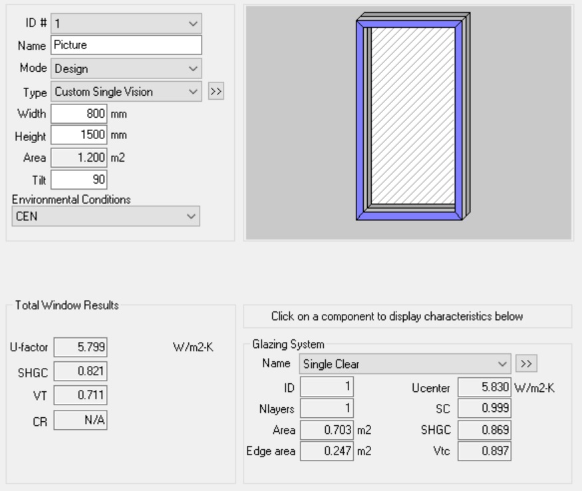Click the Edge area value field
The height and width of the screenshot is (491, 582).
coord(327,451)
